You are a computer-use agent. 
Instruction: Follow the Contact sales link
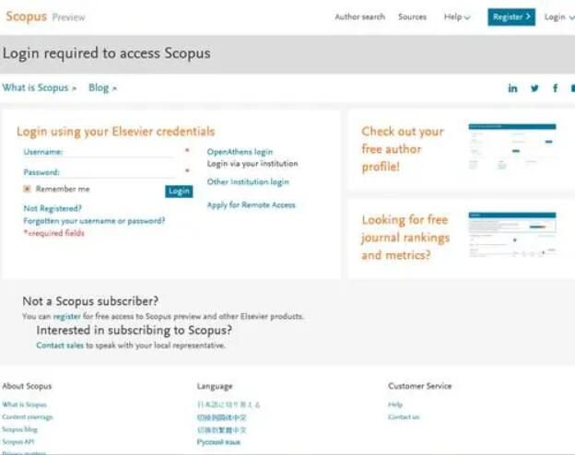(x=60, y=345)
